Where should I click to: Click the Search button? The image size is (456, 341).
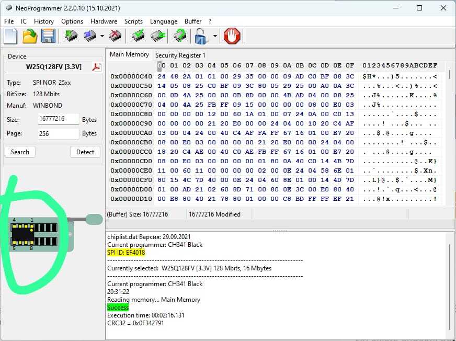[x=20, y=152]
